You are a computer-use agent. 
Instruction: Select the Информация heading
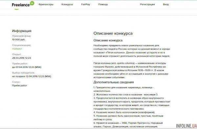tap(22, 31)
